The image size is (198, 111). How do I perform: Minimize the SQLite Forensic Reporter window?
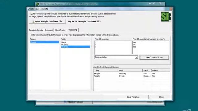[x=150, y=3]
